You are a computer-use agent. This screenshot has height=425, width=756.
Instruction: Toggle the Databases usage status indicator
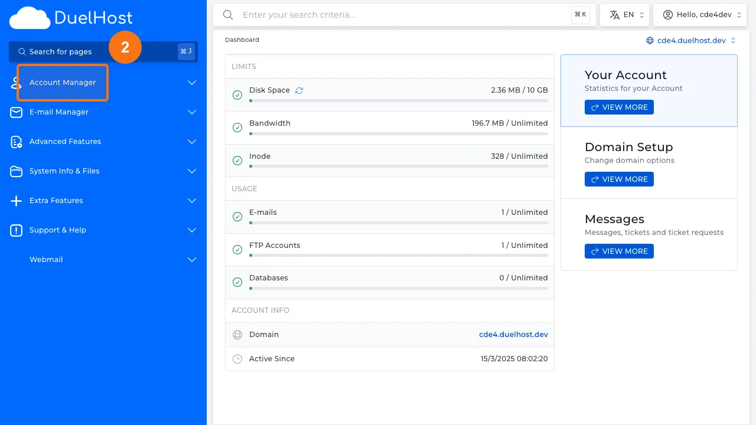click(237, 282)
